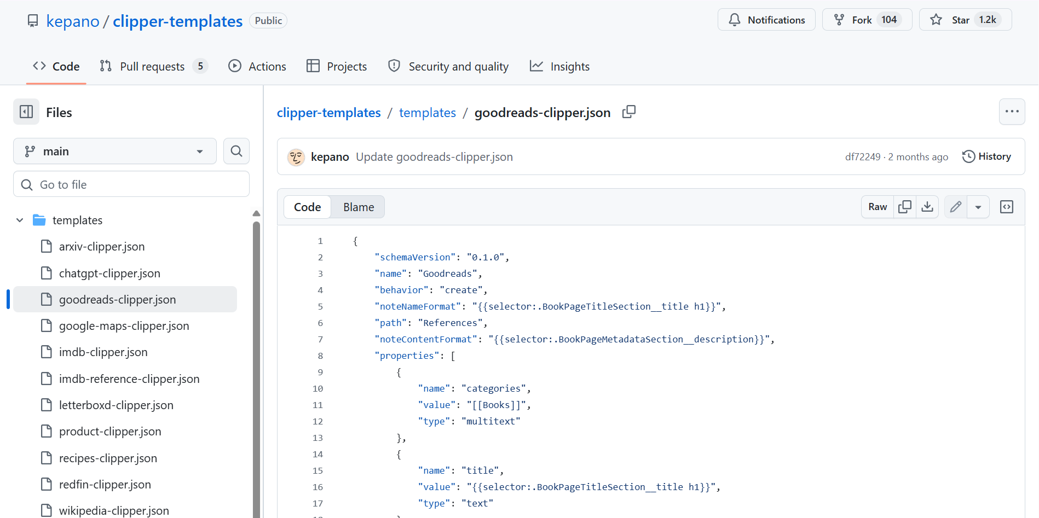Collapse the templates folder chevron
Screen dimensions: 1039x518
coord(20,220)
